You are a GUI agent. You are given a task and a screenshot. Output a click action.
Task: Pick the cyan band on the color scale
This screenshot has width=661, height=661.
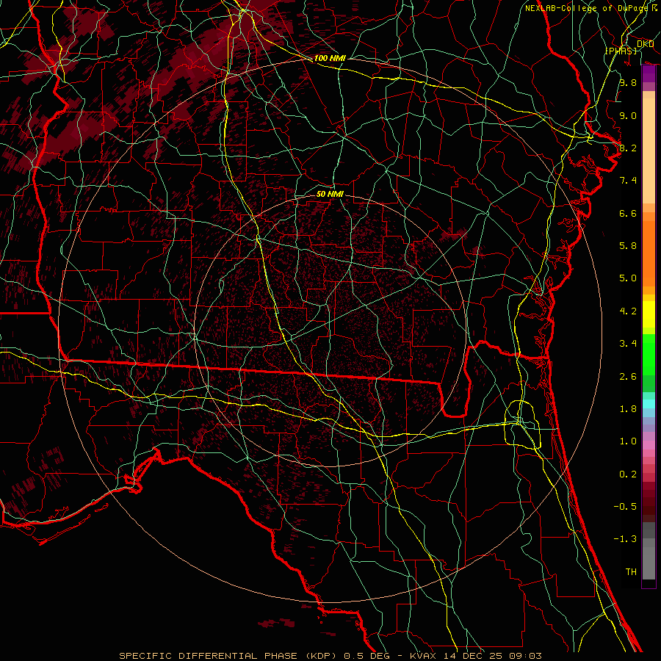(x=649, y=403)
